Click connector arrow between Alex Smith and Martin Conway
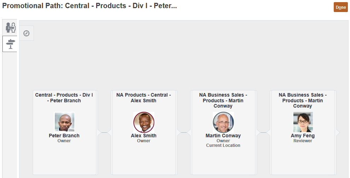Viewport: 350px width, 178px height. coord(183,132)
